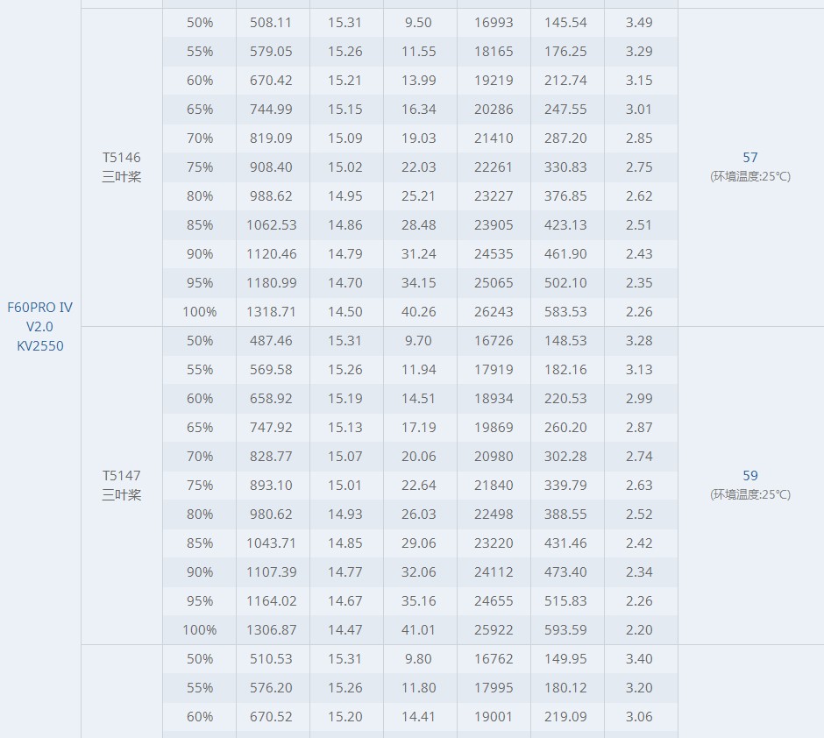Click the T5147 三叶桨 propeller cell
The width and height of the screenshot is (824, 738).
coord(121,485)
